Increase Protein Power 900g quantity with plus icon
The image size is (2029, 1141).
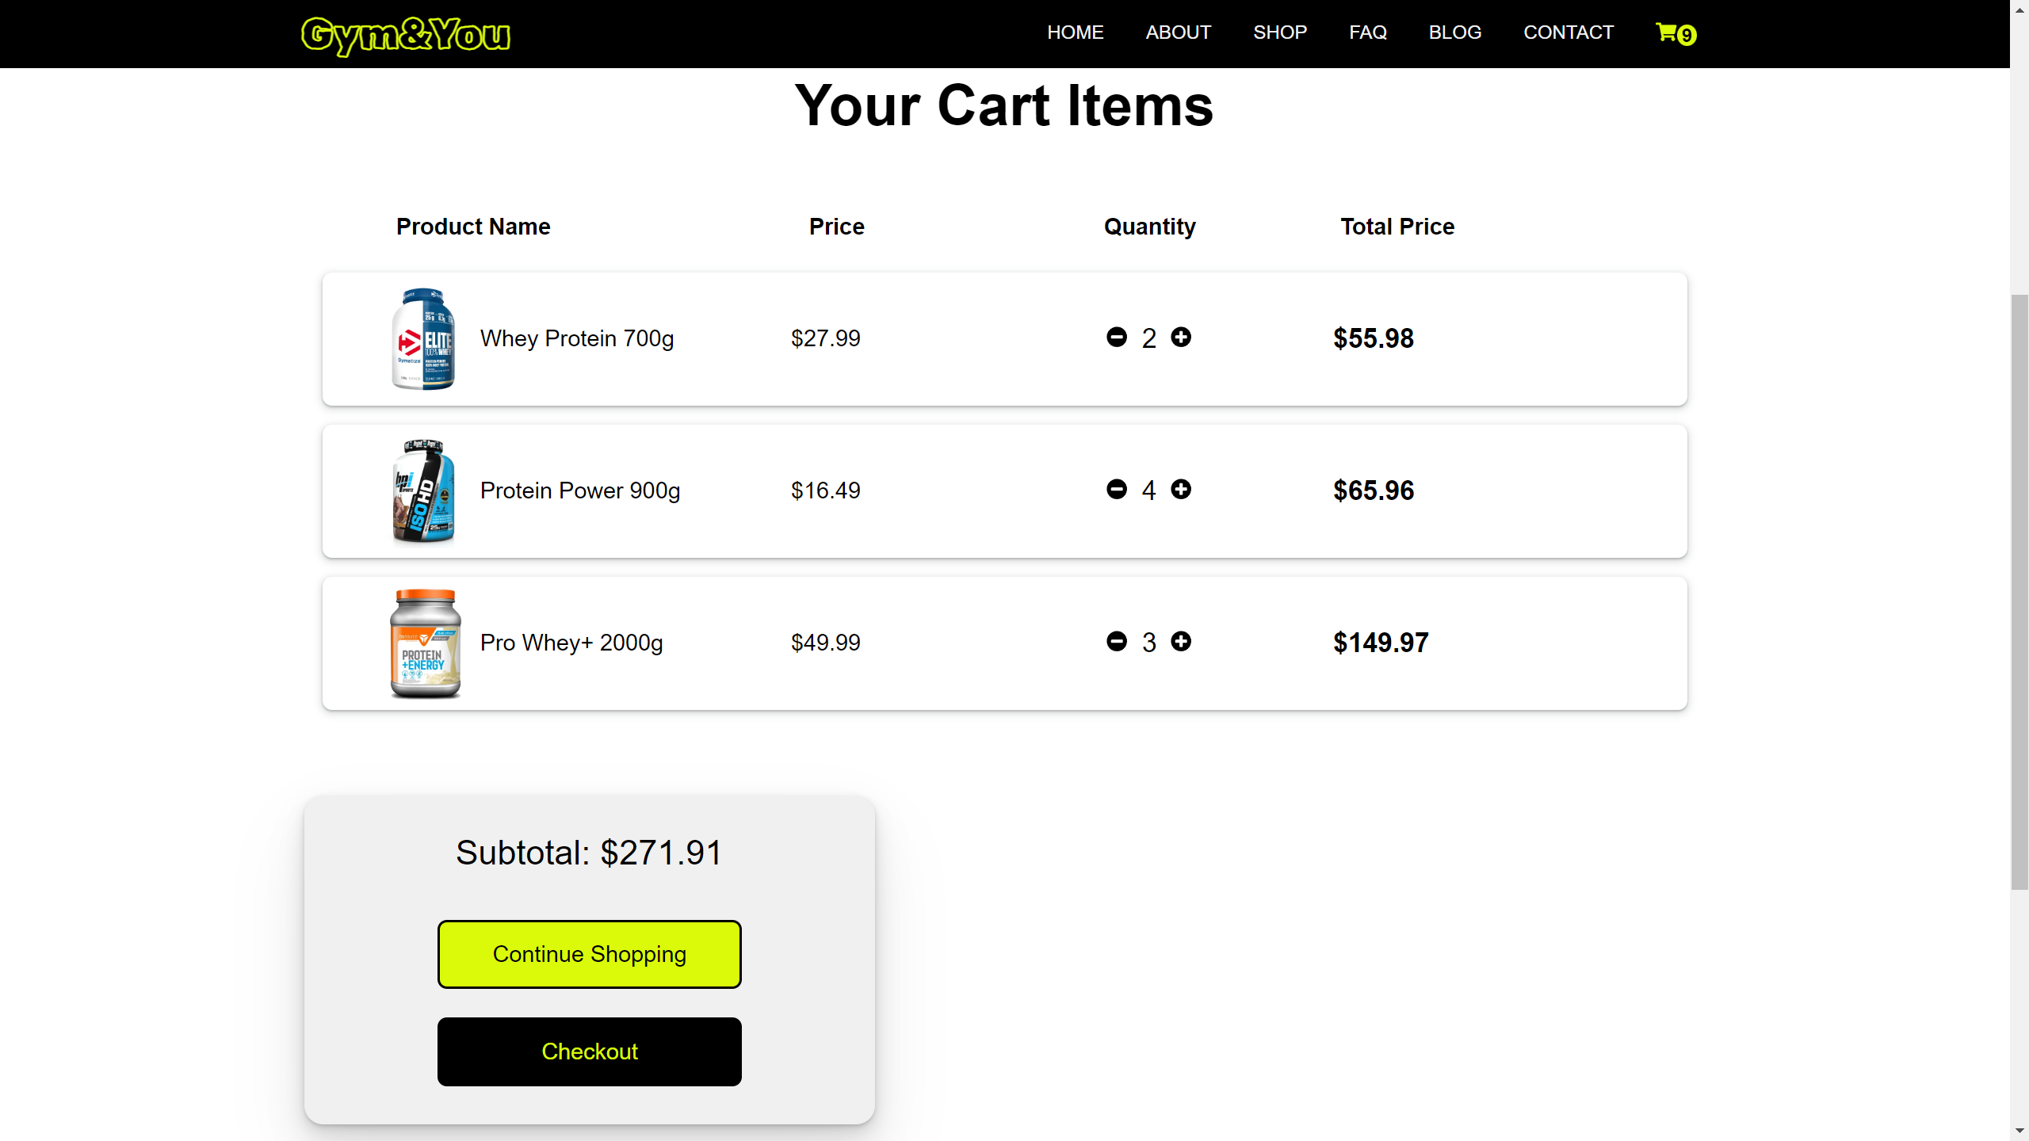pyautogui.click(x=1181, y=490)
